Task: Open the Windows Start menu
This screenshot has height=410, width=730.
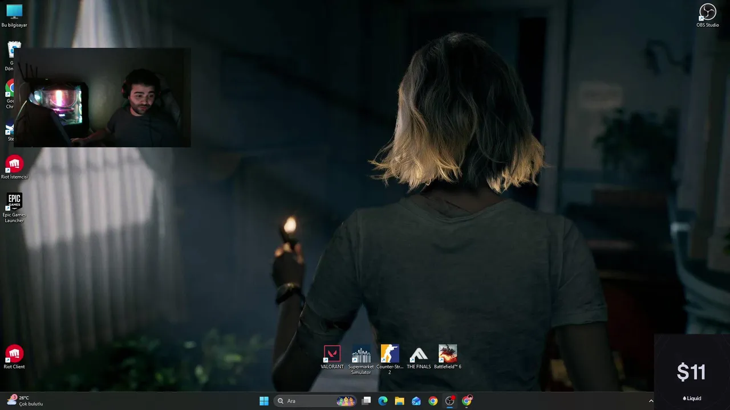Action: coord(264,401)
